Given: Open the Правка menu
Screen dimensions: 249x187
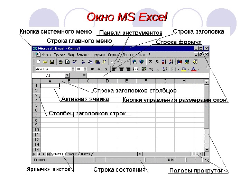Looking at the screenshot, I should 59,55.
